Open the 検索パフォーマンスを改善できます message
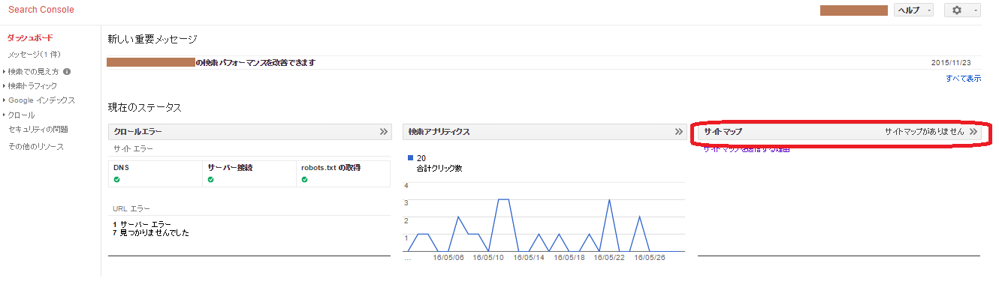Viewport: 999px width, 299px height. click(255, 62)
